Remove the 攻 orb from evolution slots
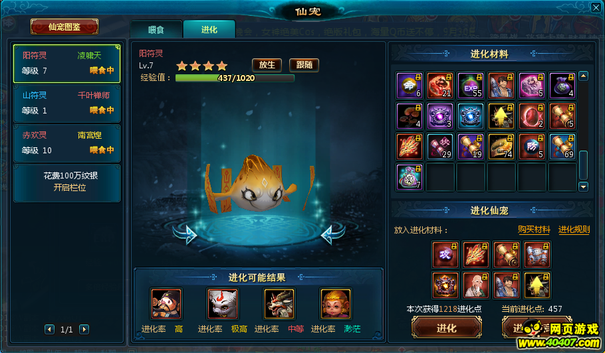 tap(445, 255)
